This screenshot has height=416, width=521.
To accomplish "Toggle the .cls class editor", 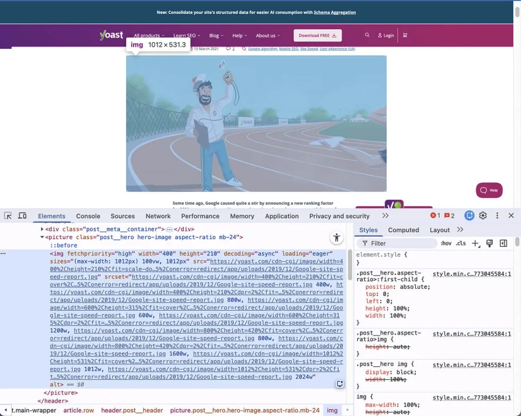I will pos(461,243).
